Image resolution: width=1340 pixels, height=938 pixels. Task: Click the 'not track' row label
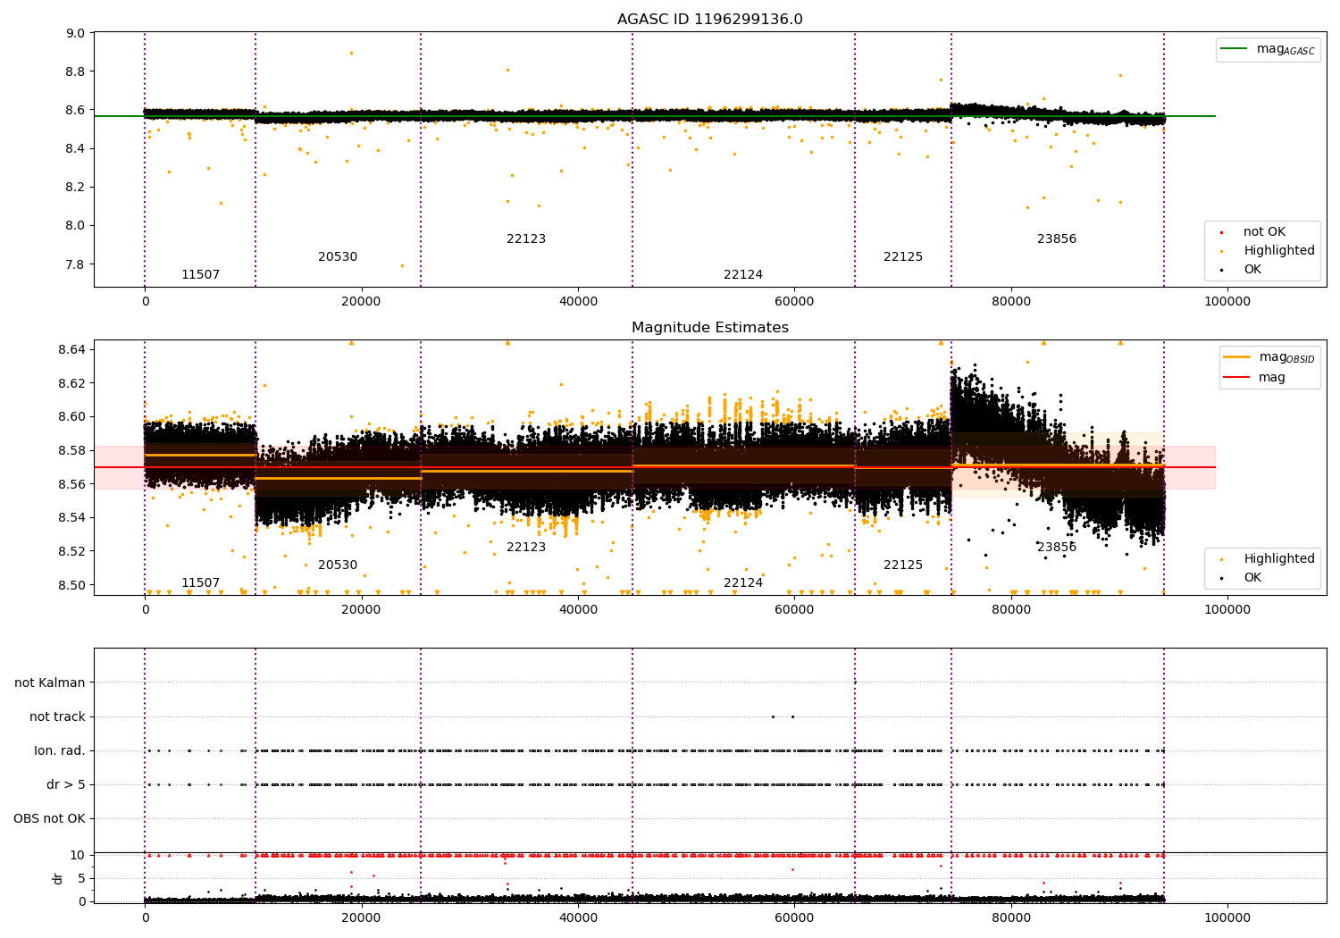coord(57,716)
